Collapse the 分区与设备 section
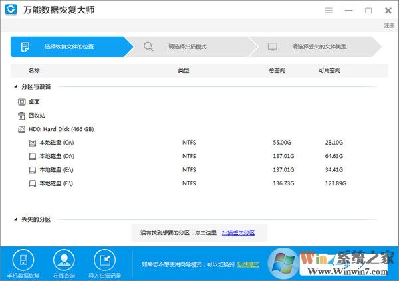 coord(15,86)
